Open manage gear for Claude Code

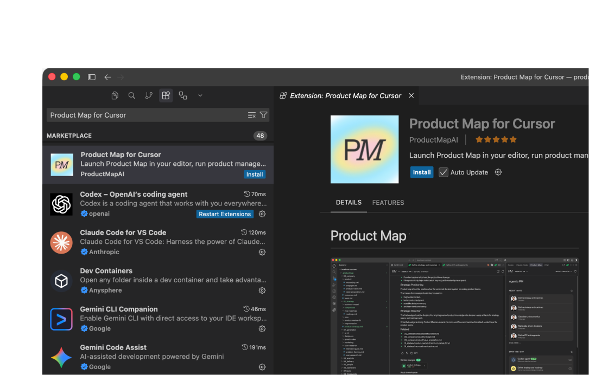[262, 253]
